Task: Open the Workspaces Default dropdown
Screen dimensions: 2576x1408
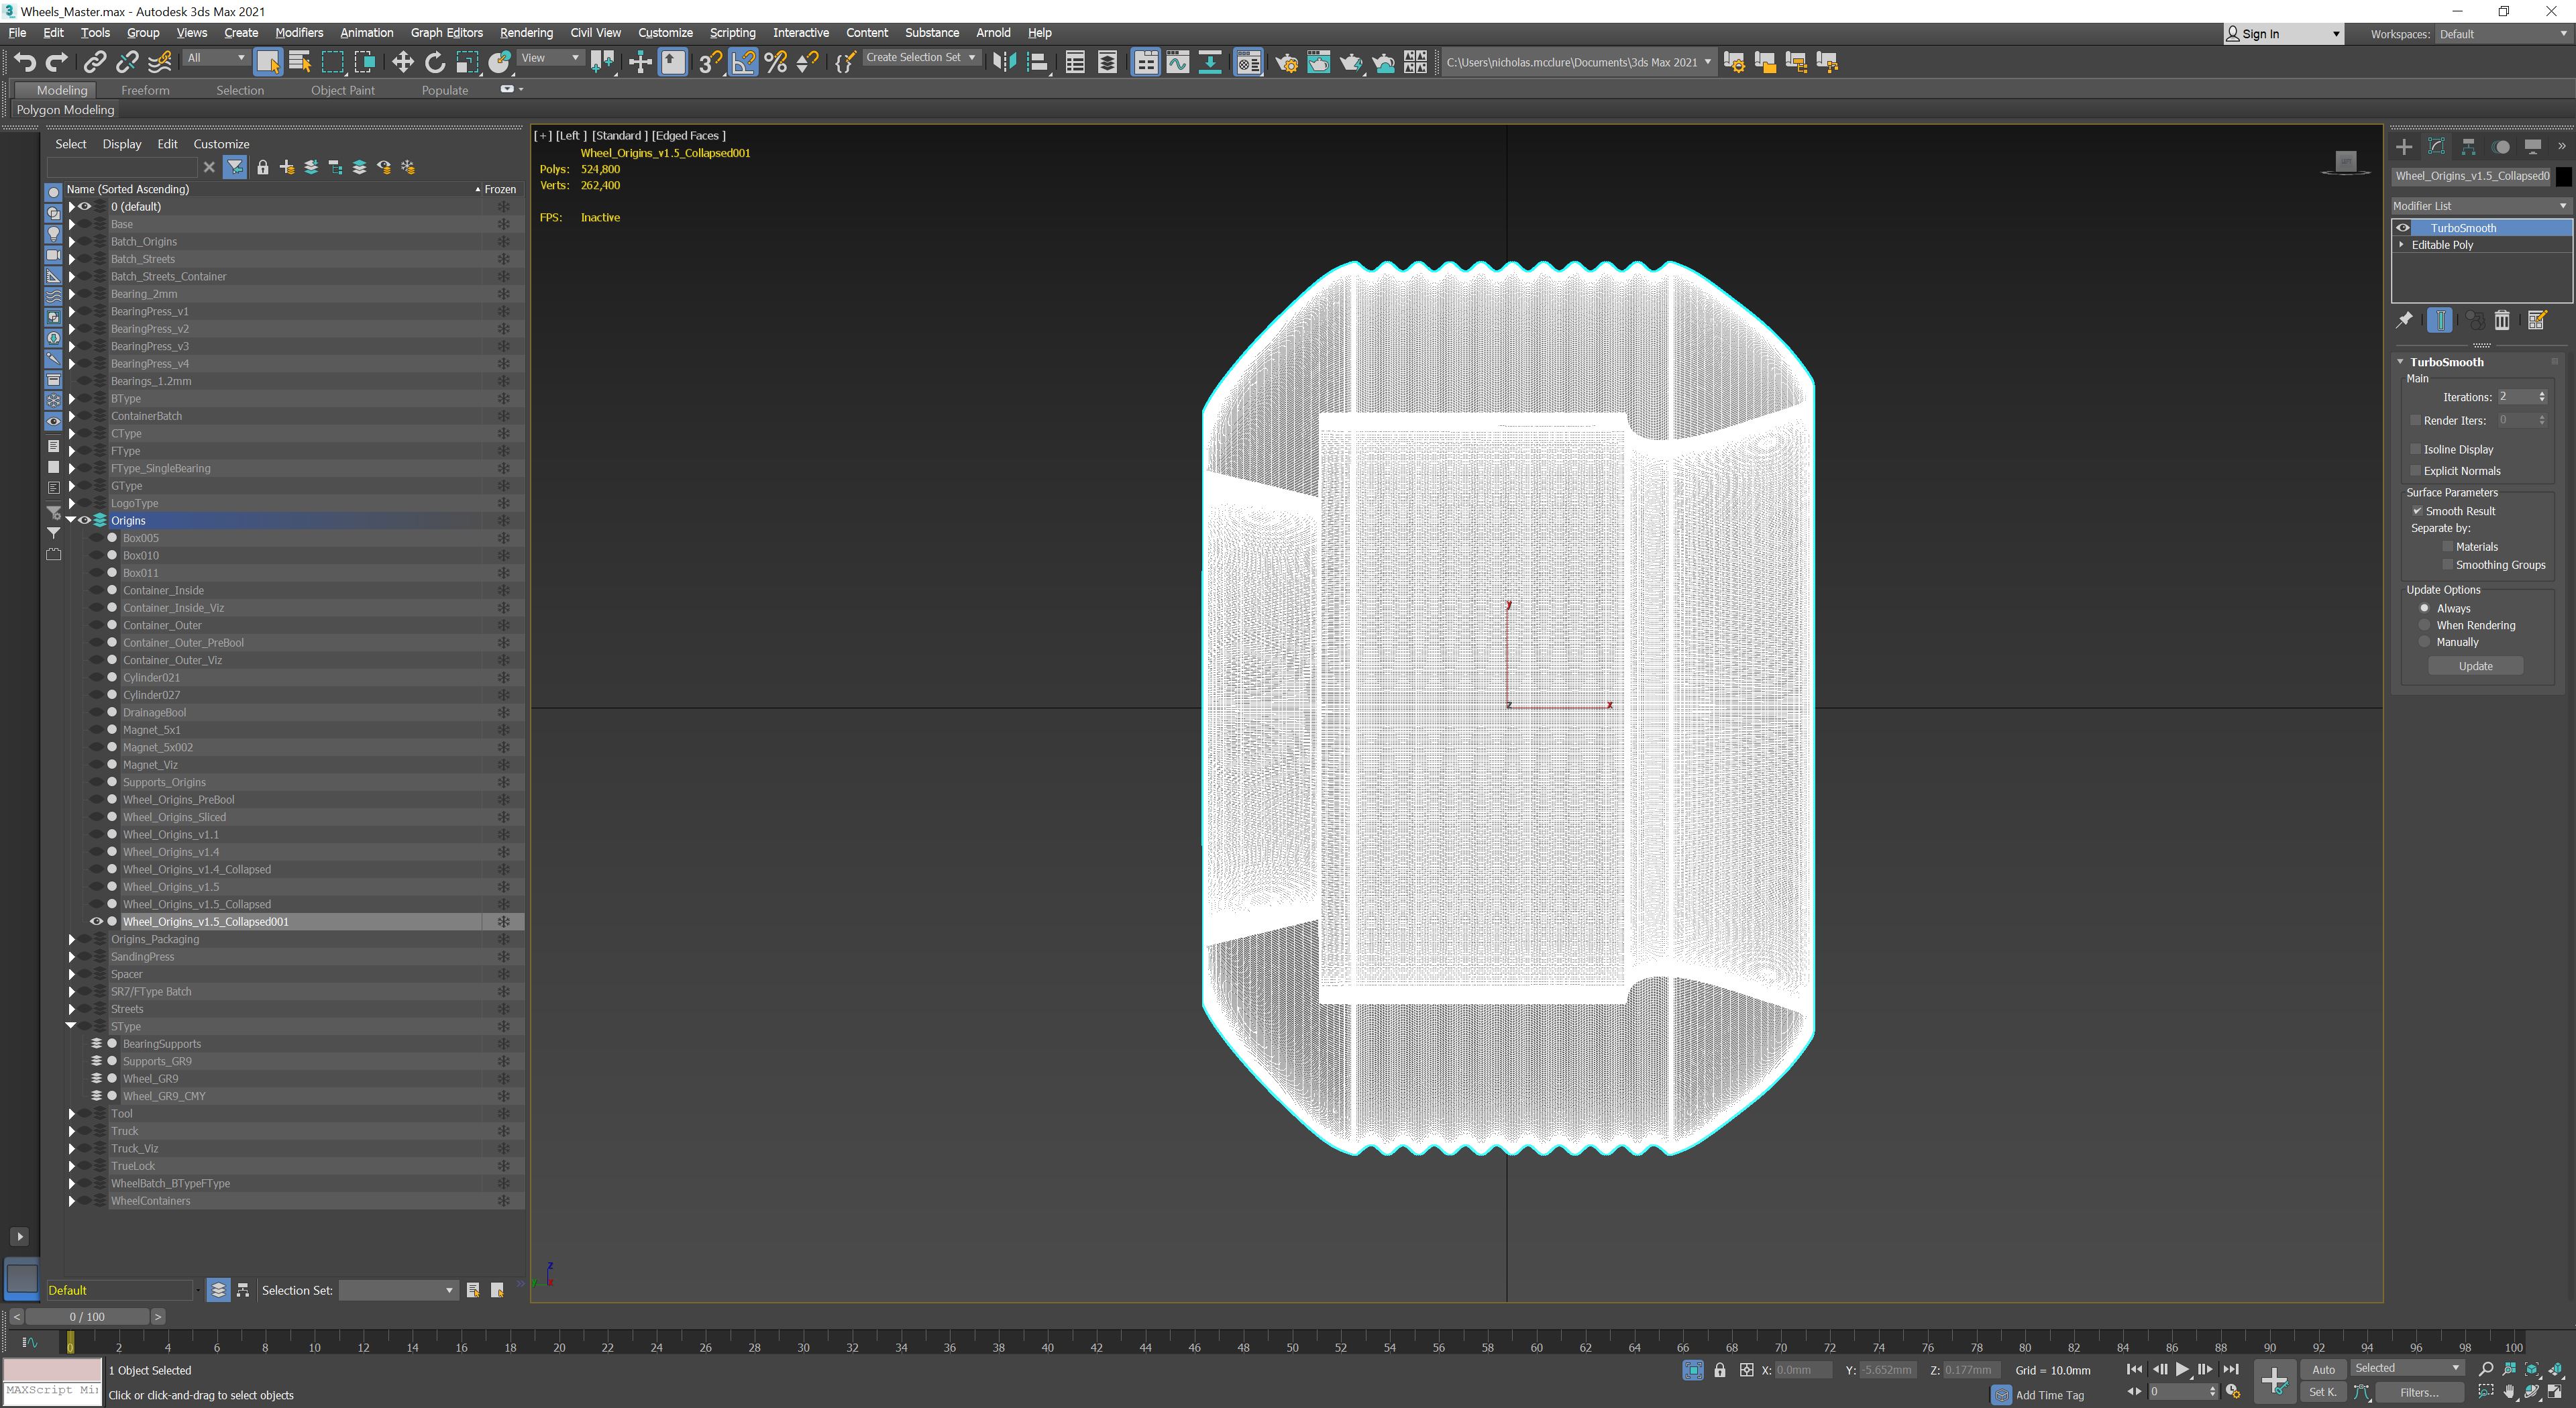Action: tap(2503, 34)
